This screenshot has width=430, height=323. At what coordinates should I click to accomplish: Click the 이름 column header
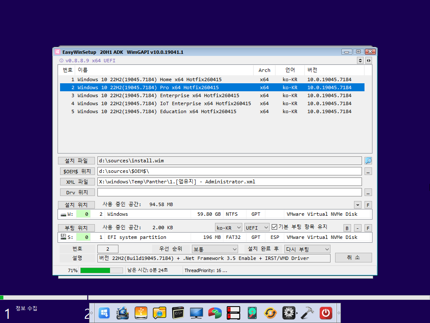pos(164,70)
